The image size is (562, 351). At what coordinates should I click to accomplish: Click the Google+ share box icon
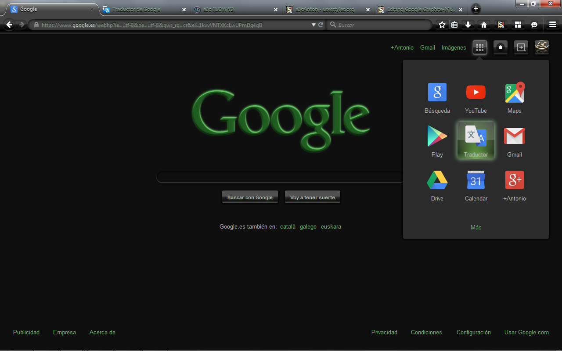coord(521,47)
